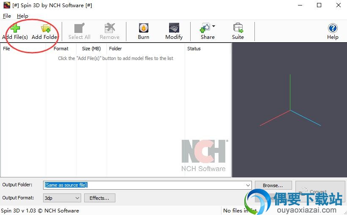Open the Help menu
The height and width of the screenshot is (215, 347).
22,16
